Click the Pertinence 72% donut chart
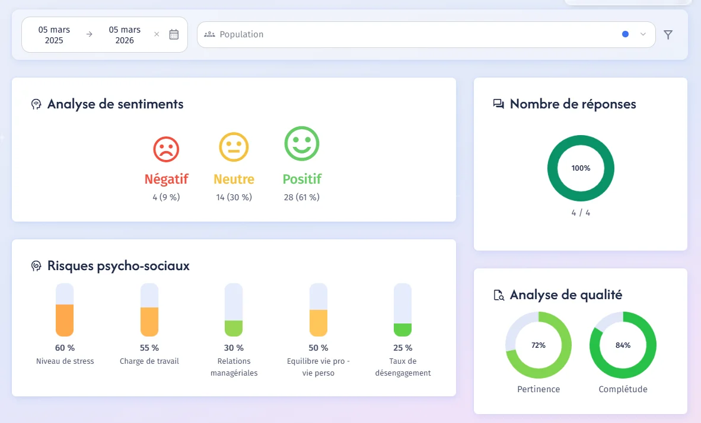Image resolution: width=701 pixels, height=423 pixels. [x=539, y=345]
